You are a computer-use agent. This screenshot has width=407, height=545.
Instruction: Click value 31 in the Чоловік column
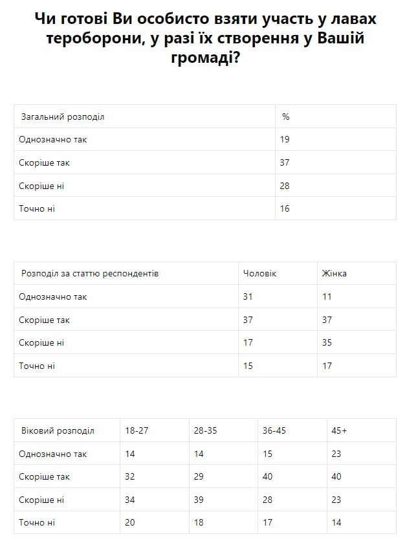[247, 296]
